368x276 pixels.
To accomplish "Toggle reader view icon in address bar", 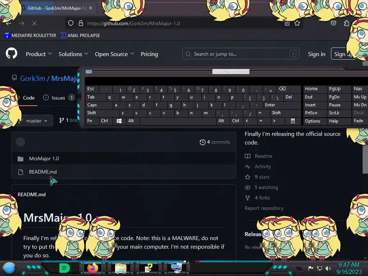I will [287, 23].
